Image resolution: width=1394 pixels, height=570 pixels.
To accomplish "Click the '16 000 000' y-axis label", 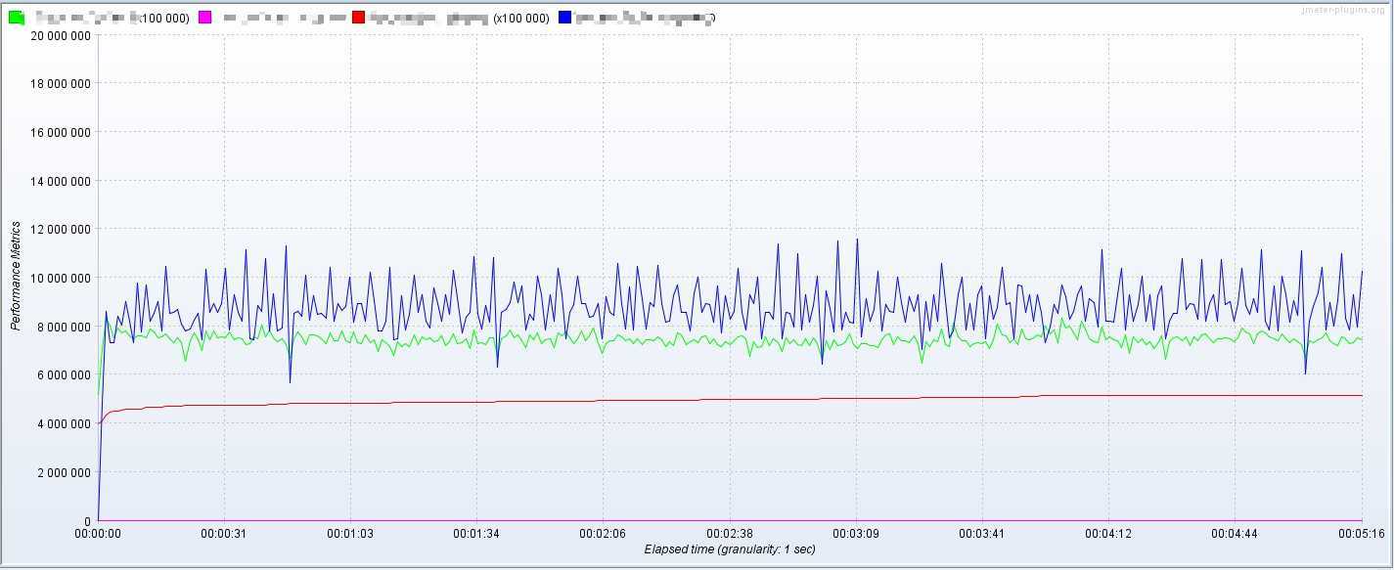I will [62, 132].
